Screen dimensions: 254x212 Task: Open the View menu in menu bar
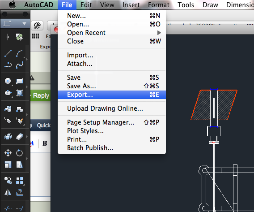pos(107,5)
